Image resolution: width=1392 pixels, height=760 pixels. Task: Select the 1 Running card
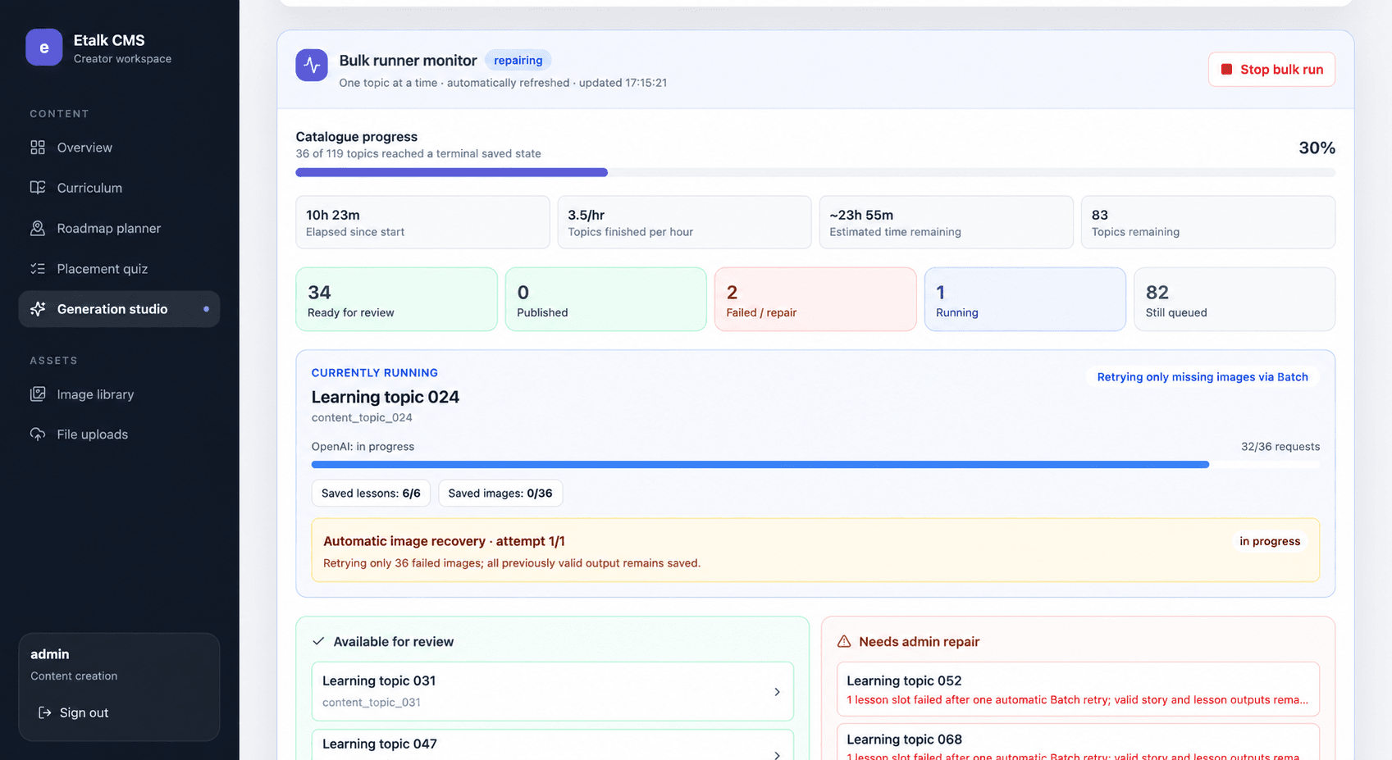(x=1025, y=299)
